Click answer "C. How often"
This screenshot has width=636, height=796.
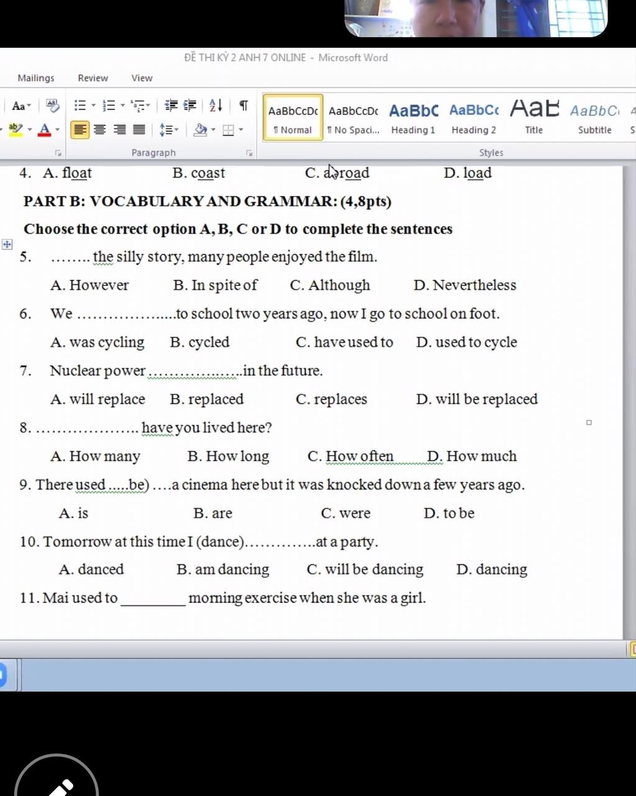350,456
